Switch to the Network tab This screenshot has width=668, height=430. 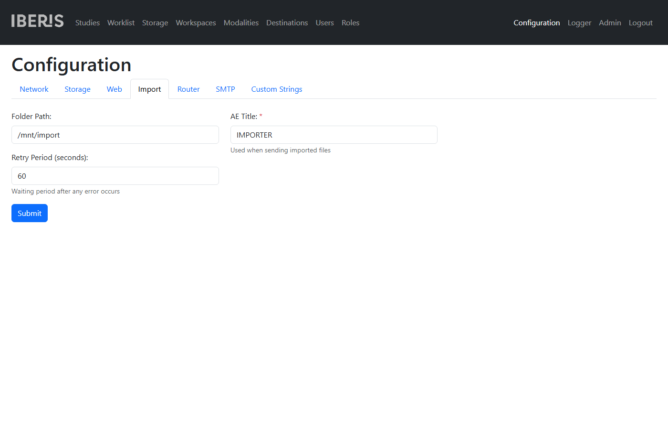(34, 89)
